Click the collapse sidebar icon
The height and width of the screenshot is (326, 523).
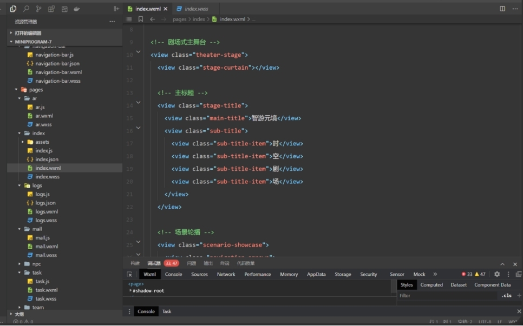click(116, 9)
